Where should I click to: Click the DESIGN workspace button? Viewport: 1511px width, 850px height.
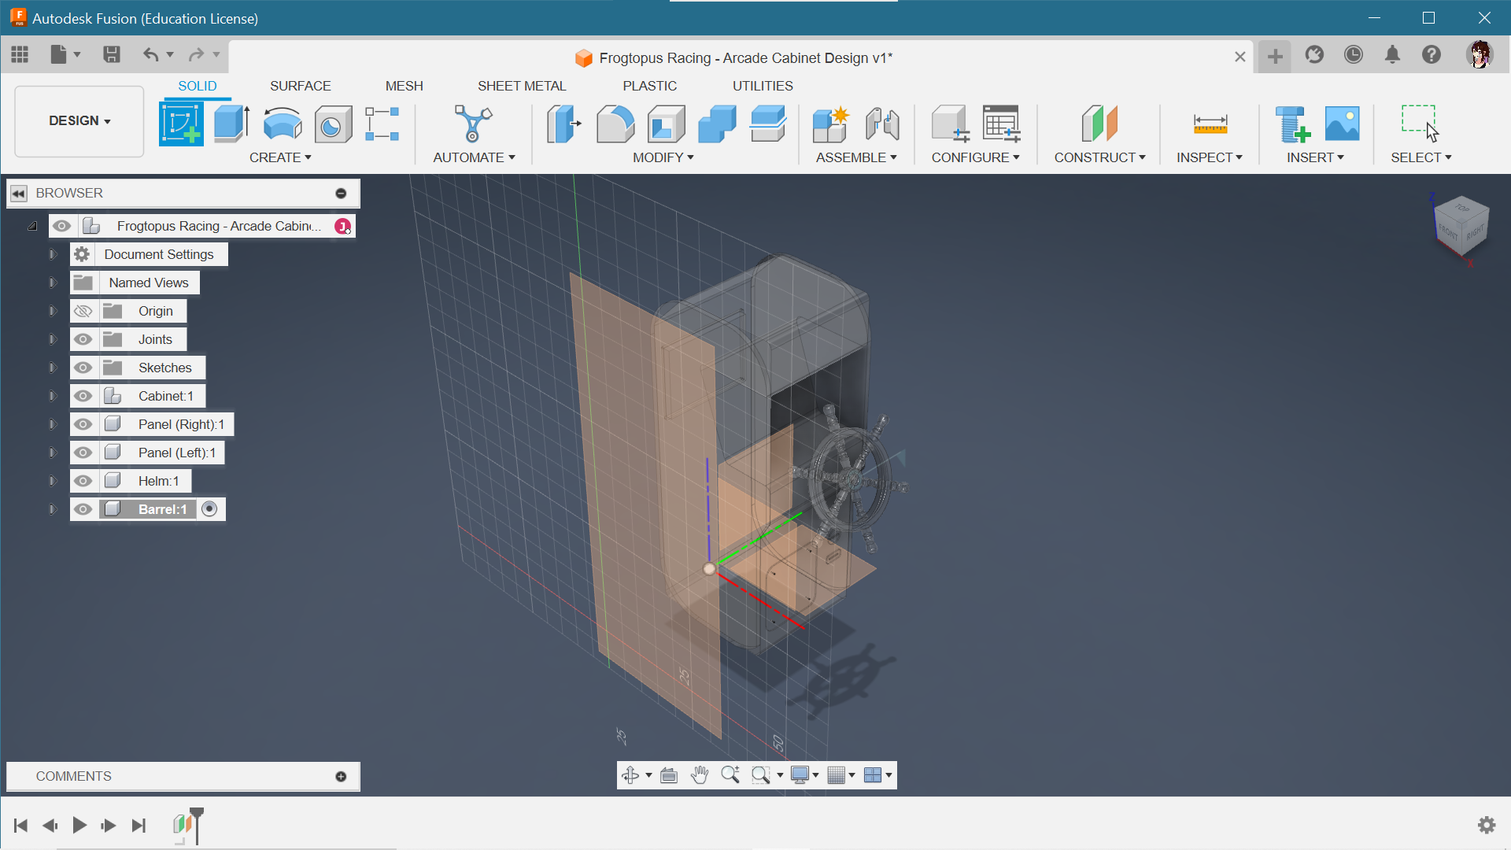pos(79,120)
